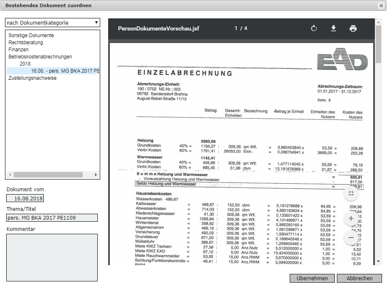
Task: Select Finanzen category
Action: pyautogui.click(x=18, y=50)
